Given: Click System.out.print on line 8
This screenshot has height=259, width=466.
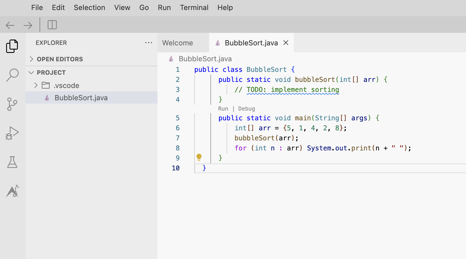Looking at the screenshot, I should pos(339,148).
